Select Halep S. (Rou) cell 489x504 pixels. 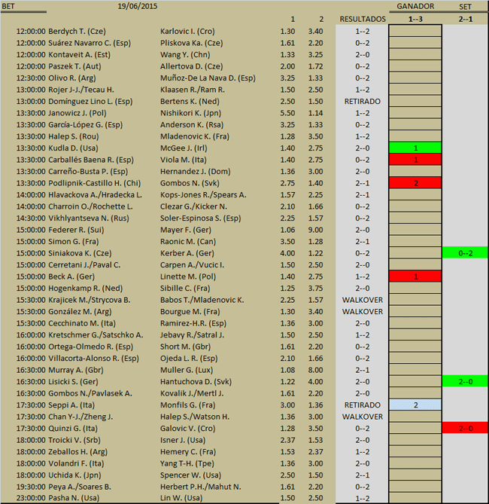(74, 136)
